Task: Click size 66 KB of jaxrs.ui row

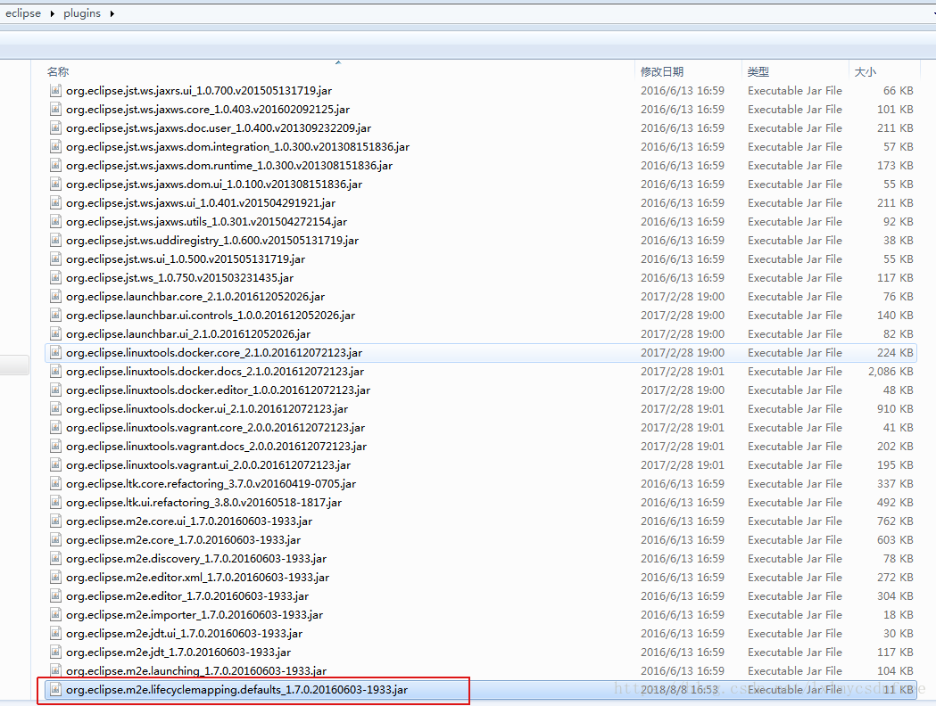Action: (899, 91)
